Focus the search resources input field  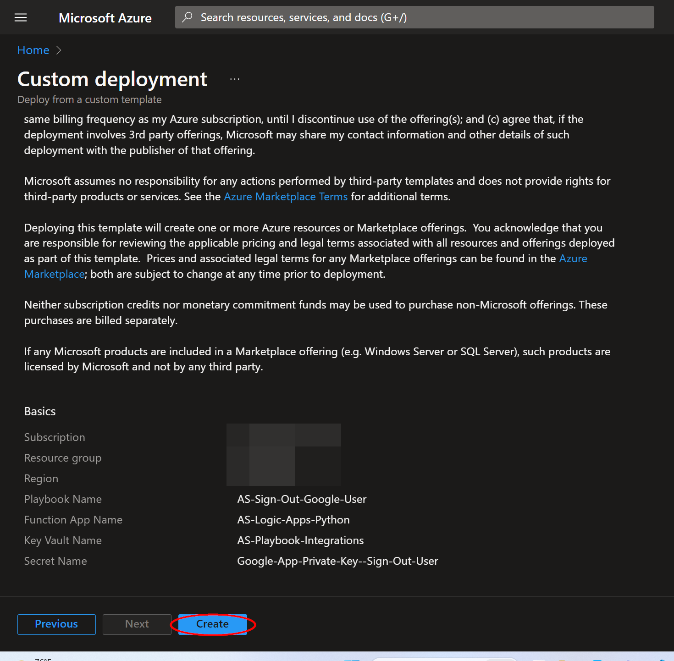click(x=414, y=17)
